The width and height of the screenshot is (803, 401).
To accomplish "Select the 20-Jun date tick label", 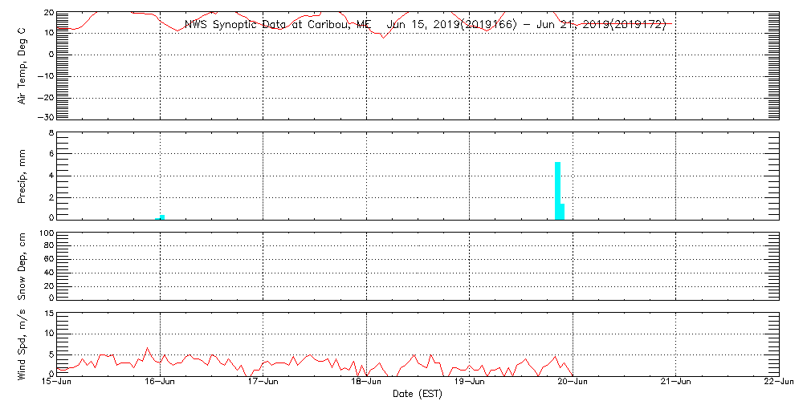I will (573, 383).
